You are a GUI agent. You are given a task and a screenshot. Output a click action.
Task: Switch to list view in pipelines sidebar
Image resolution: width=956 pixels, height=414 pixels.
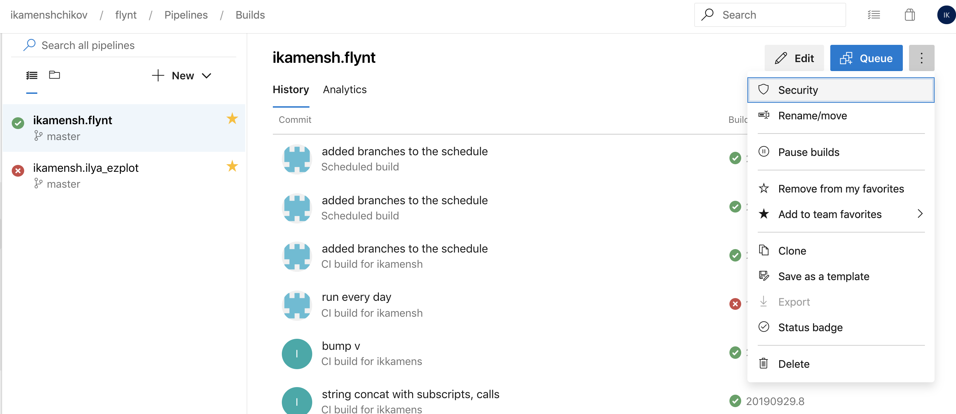pos(32,75)
